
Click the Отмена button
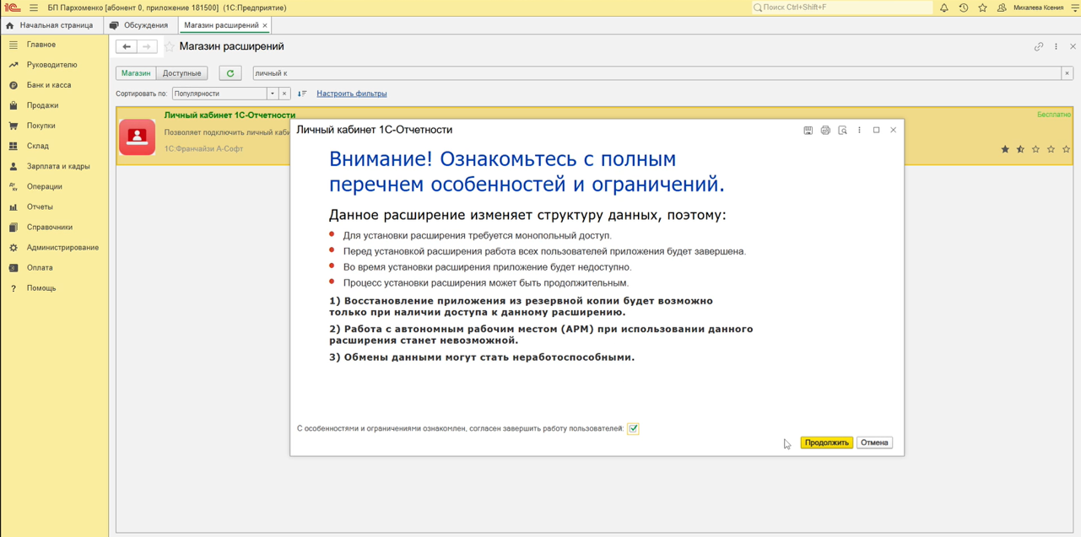click(874, 443)
